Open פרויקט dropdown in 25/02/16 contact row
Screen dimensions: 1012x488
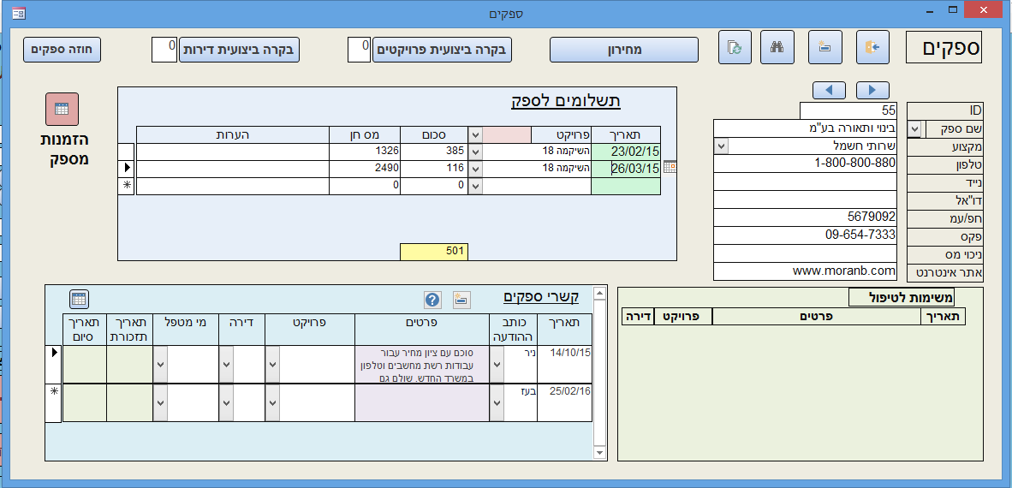[x=272, y=403]
